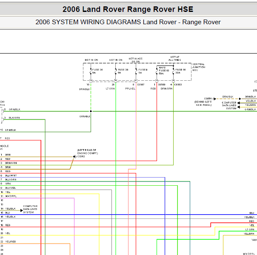257x255 pixels.
Task: Click the "RED" wire label beside C0580
Action: point(153,89)
